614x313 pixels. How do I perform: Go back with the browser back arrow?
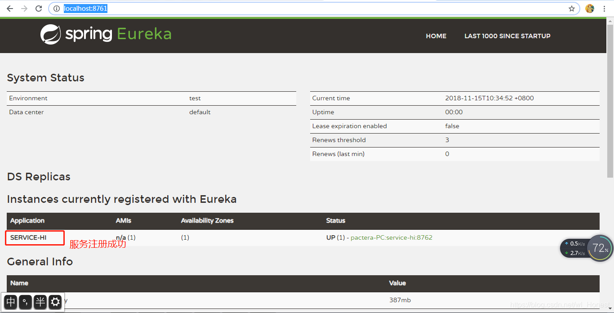9,9
